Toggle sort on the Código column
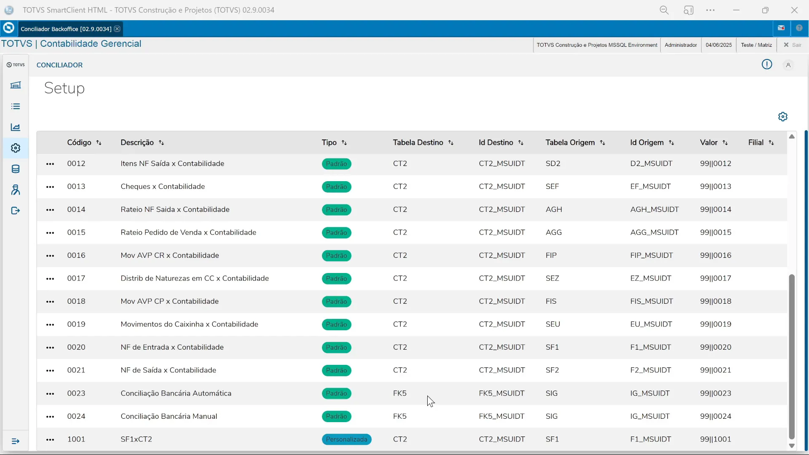 point(99,143)
